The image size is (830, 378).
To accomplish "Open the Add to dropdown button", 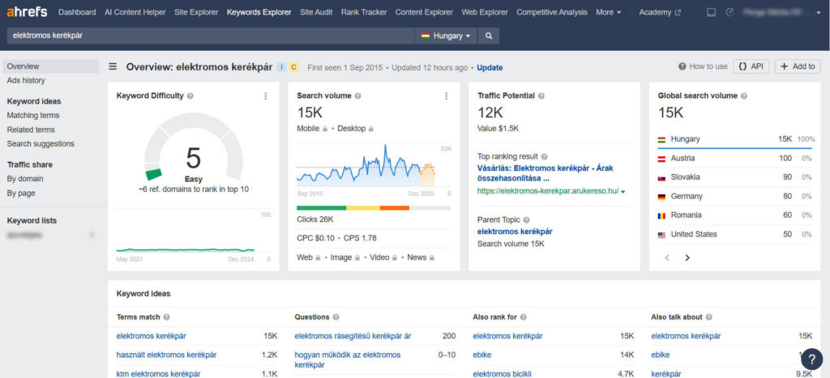I will (x=798, y=66).
